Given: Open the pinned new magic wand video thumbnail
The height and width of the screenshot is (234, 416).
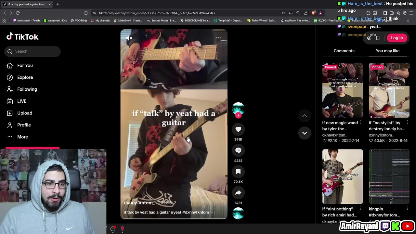Looking at the screenshot, I should point(343,90).
